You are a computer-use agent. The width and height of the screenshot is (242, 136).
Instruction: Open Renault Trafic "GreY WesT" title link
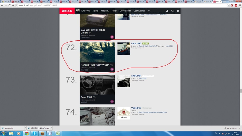click(x=95, y=65)
